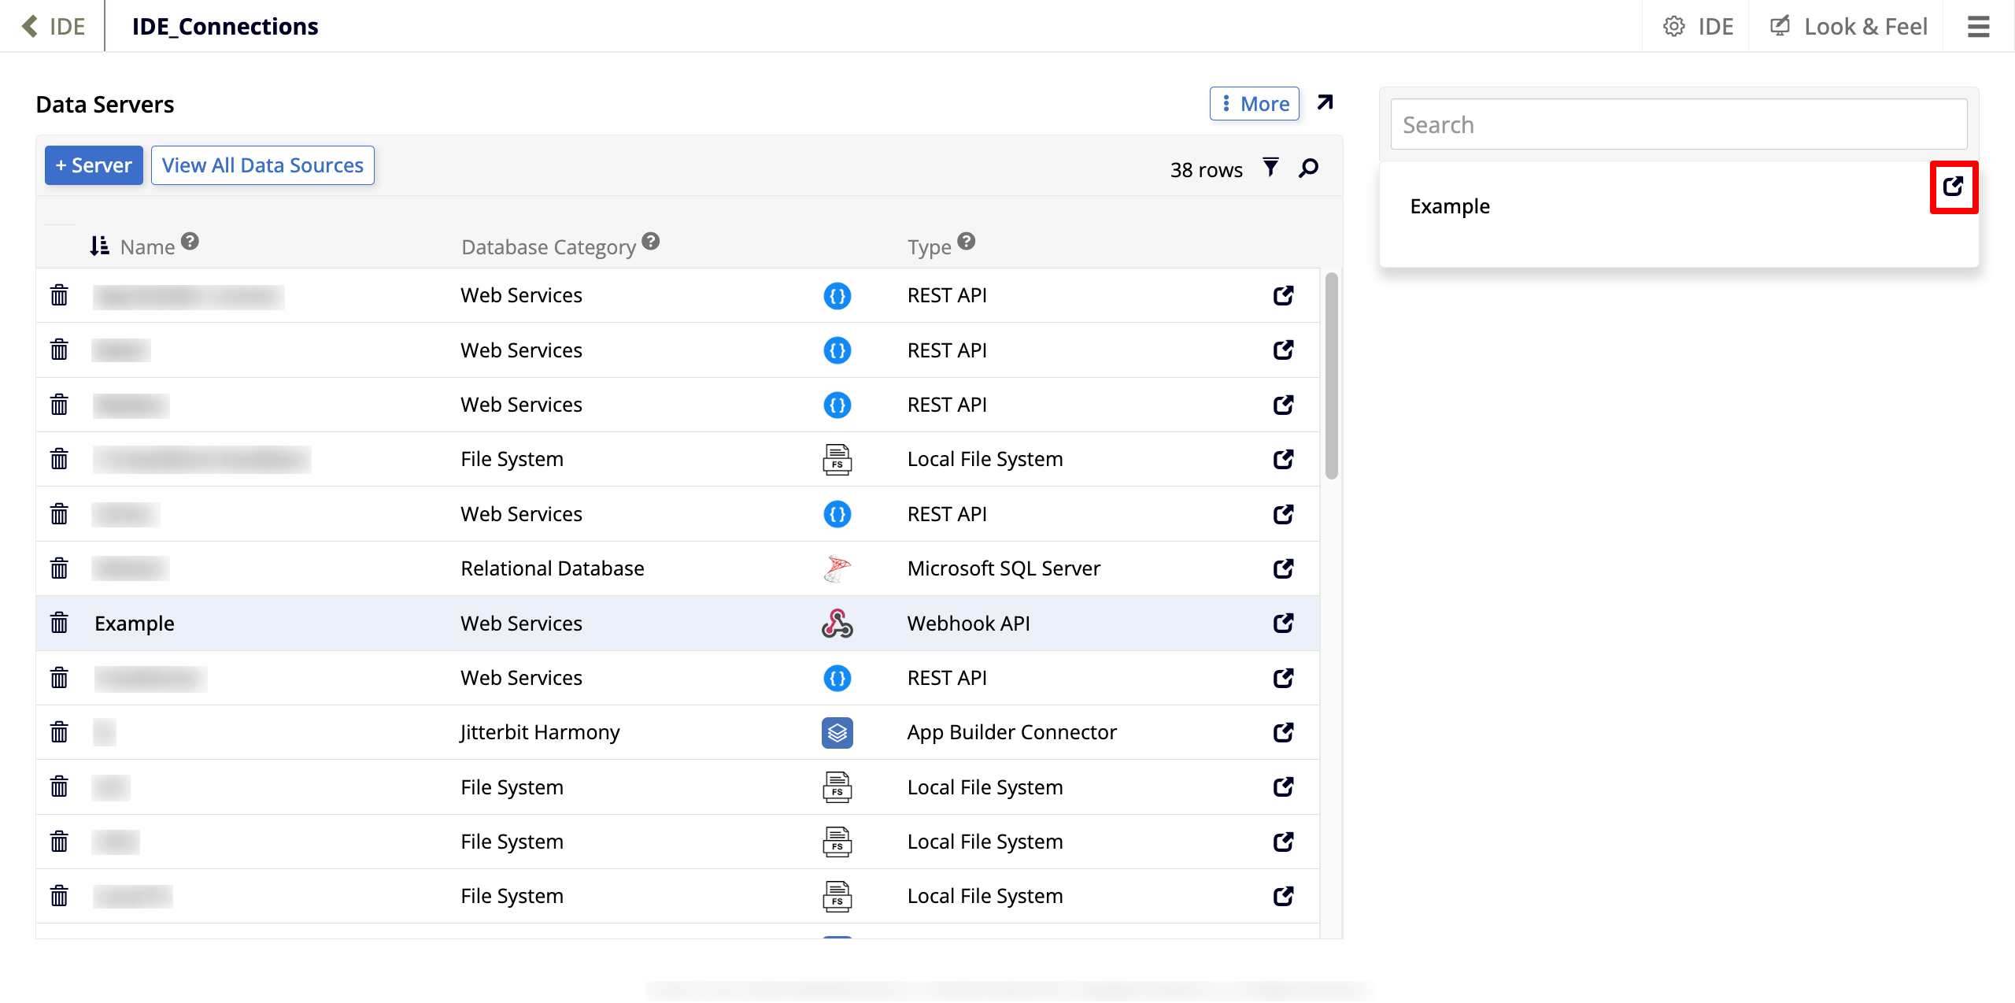Click the table search magnifier icon

tap(1309, 168)
